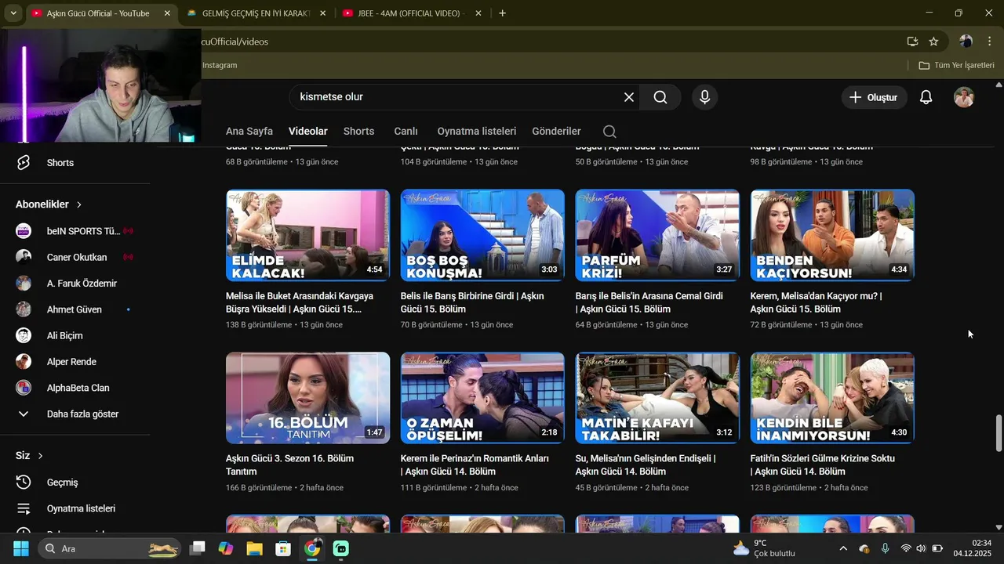Play the PARFÜM KRİZİ thumbnail video

(657, 235)
